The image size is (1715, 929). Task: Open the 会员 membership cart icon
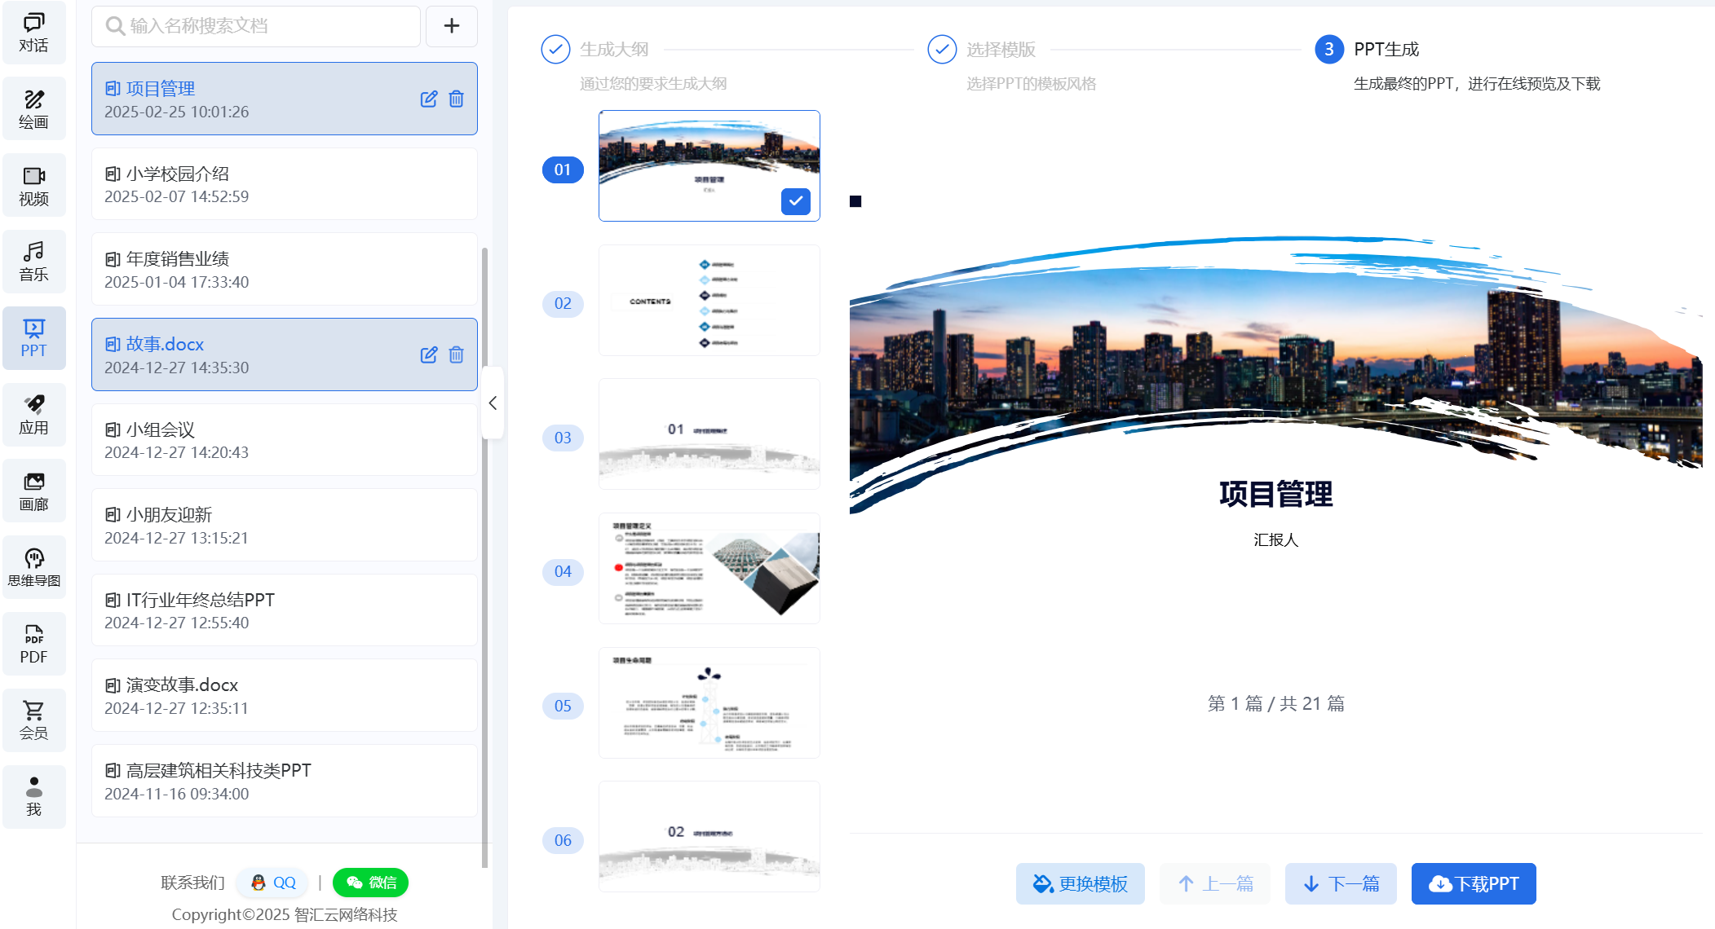point(33,720)
